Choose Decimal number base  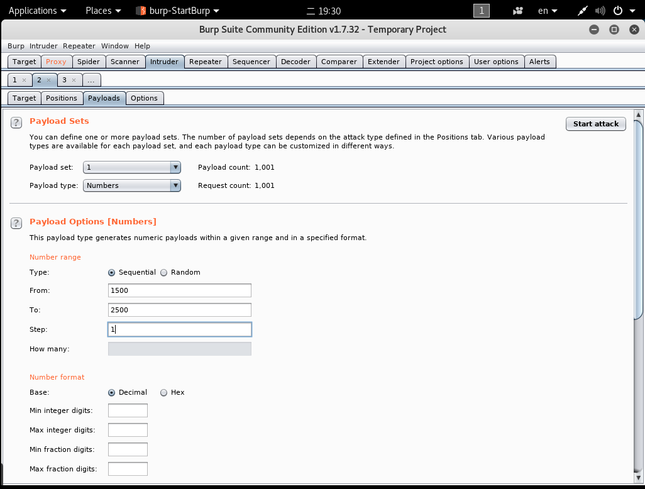111,393
